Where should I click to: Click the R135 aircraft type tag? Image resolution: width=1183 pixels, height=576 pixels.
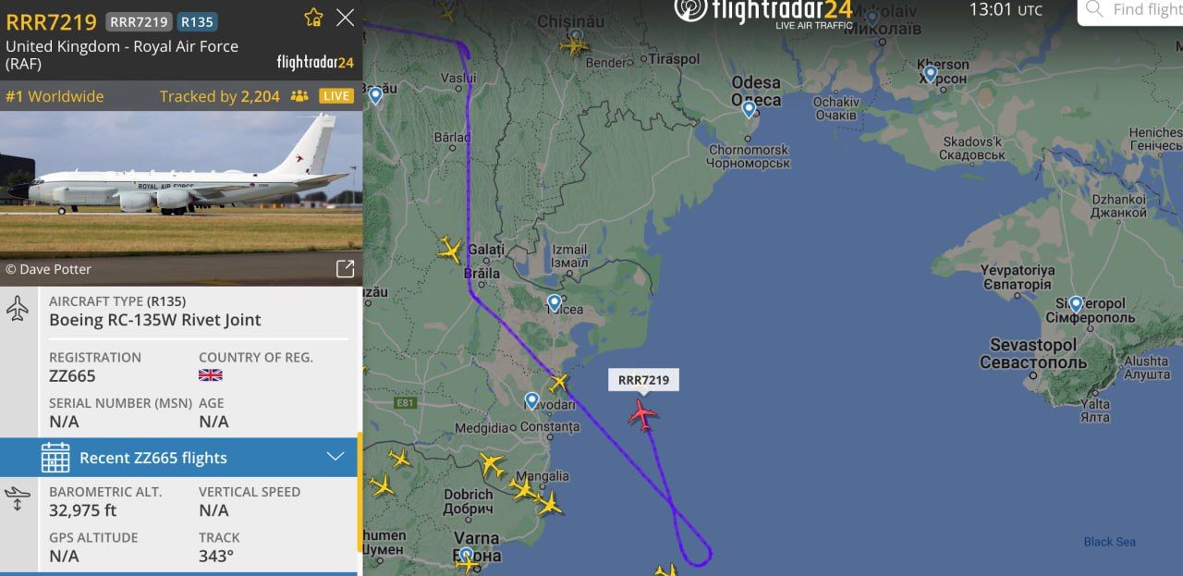coord(197,21)
